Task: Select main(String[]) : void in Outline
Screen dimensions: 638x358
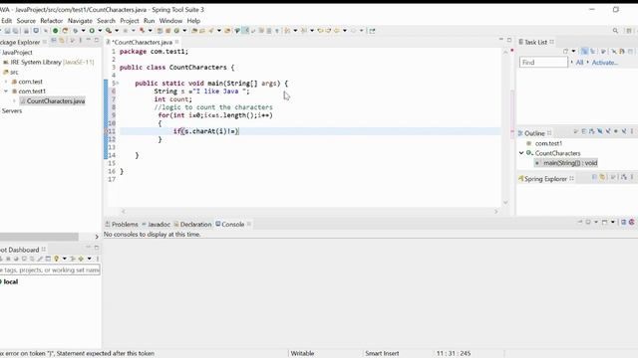Action: coord(566,163)
